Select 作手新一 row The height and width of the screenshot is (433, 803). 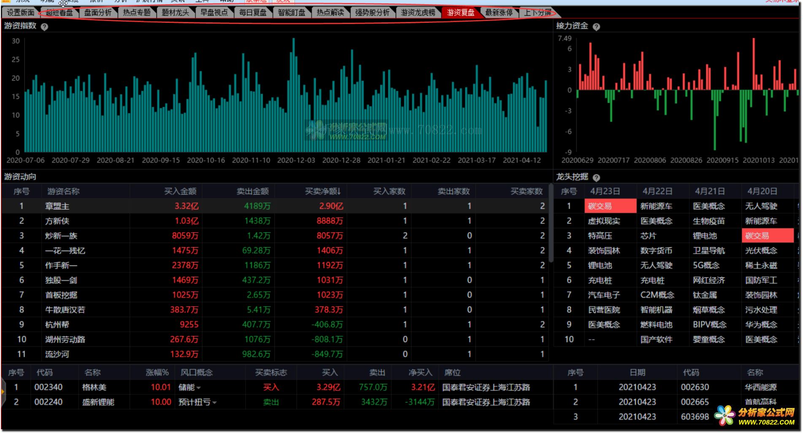click(x=275, y=265)
